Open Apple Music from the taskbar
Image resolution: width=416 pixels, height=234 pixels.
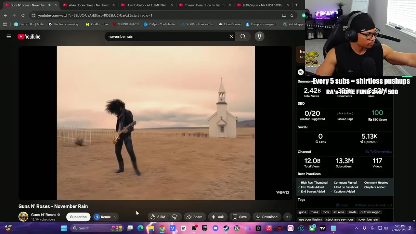[x=269, y=228]
